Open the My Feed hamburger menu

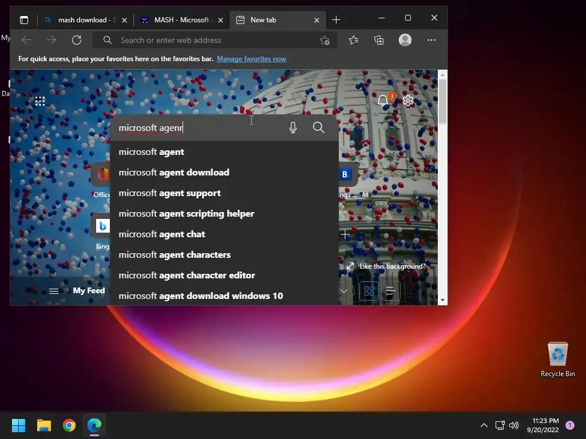54,291
